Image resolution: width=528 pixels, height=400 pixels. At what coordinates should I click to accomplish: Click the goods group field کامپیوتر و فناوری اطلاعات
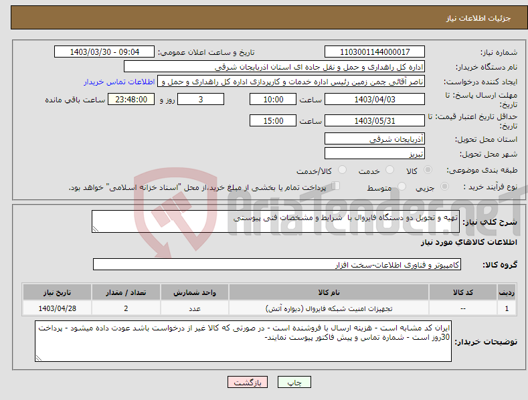click(277, 265)
